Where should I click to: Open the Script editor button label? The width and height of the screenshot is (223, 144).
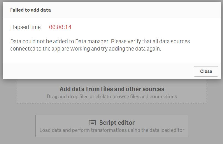117,123
